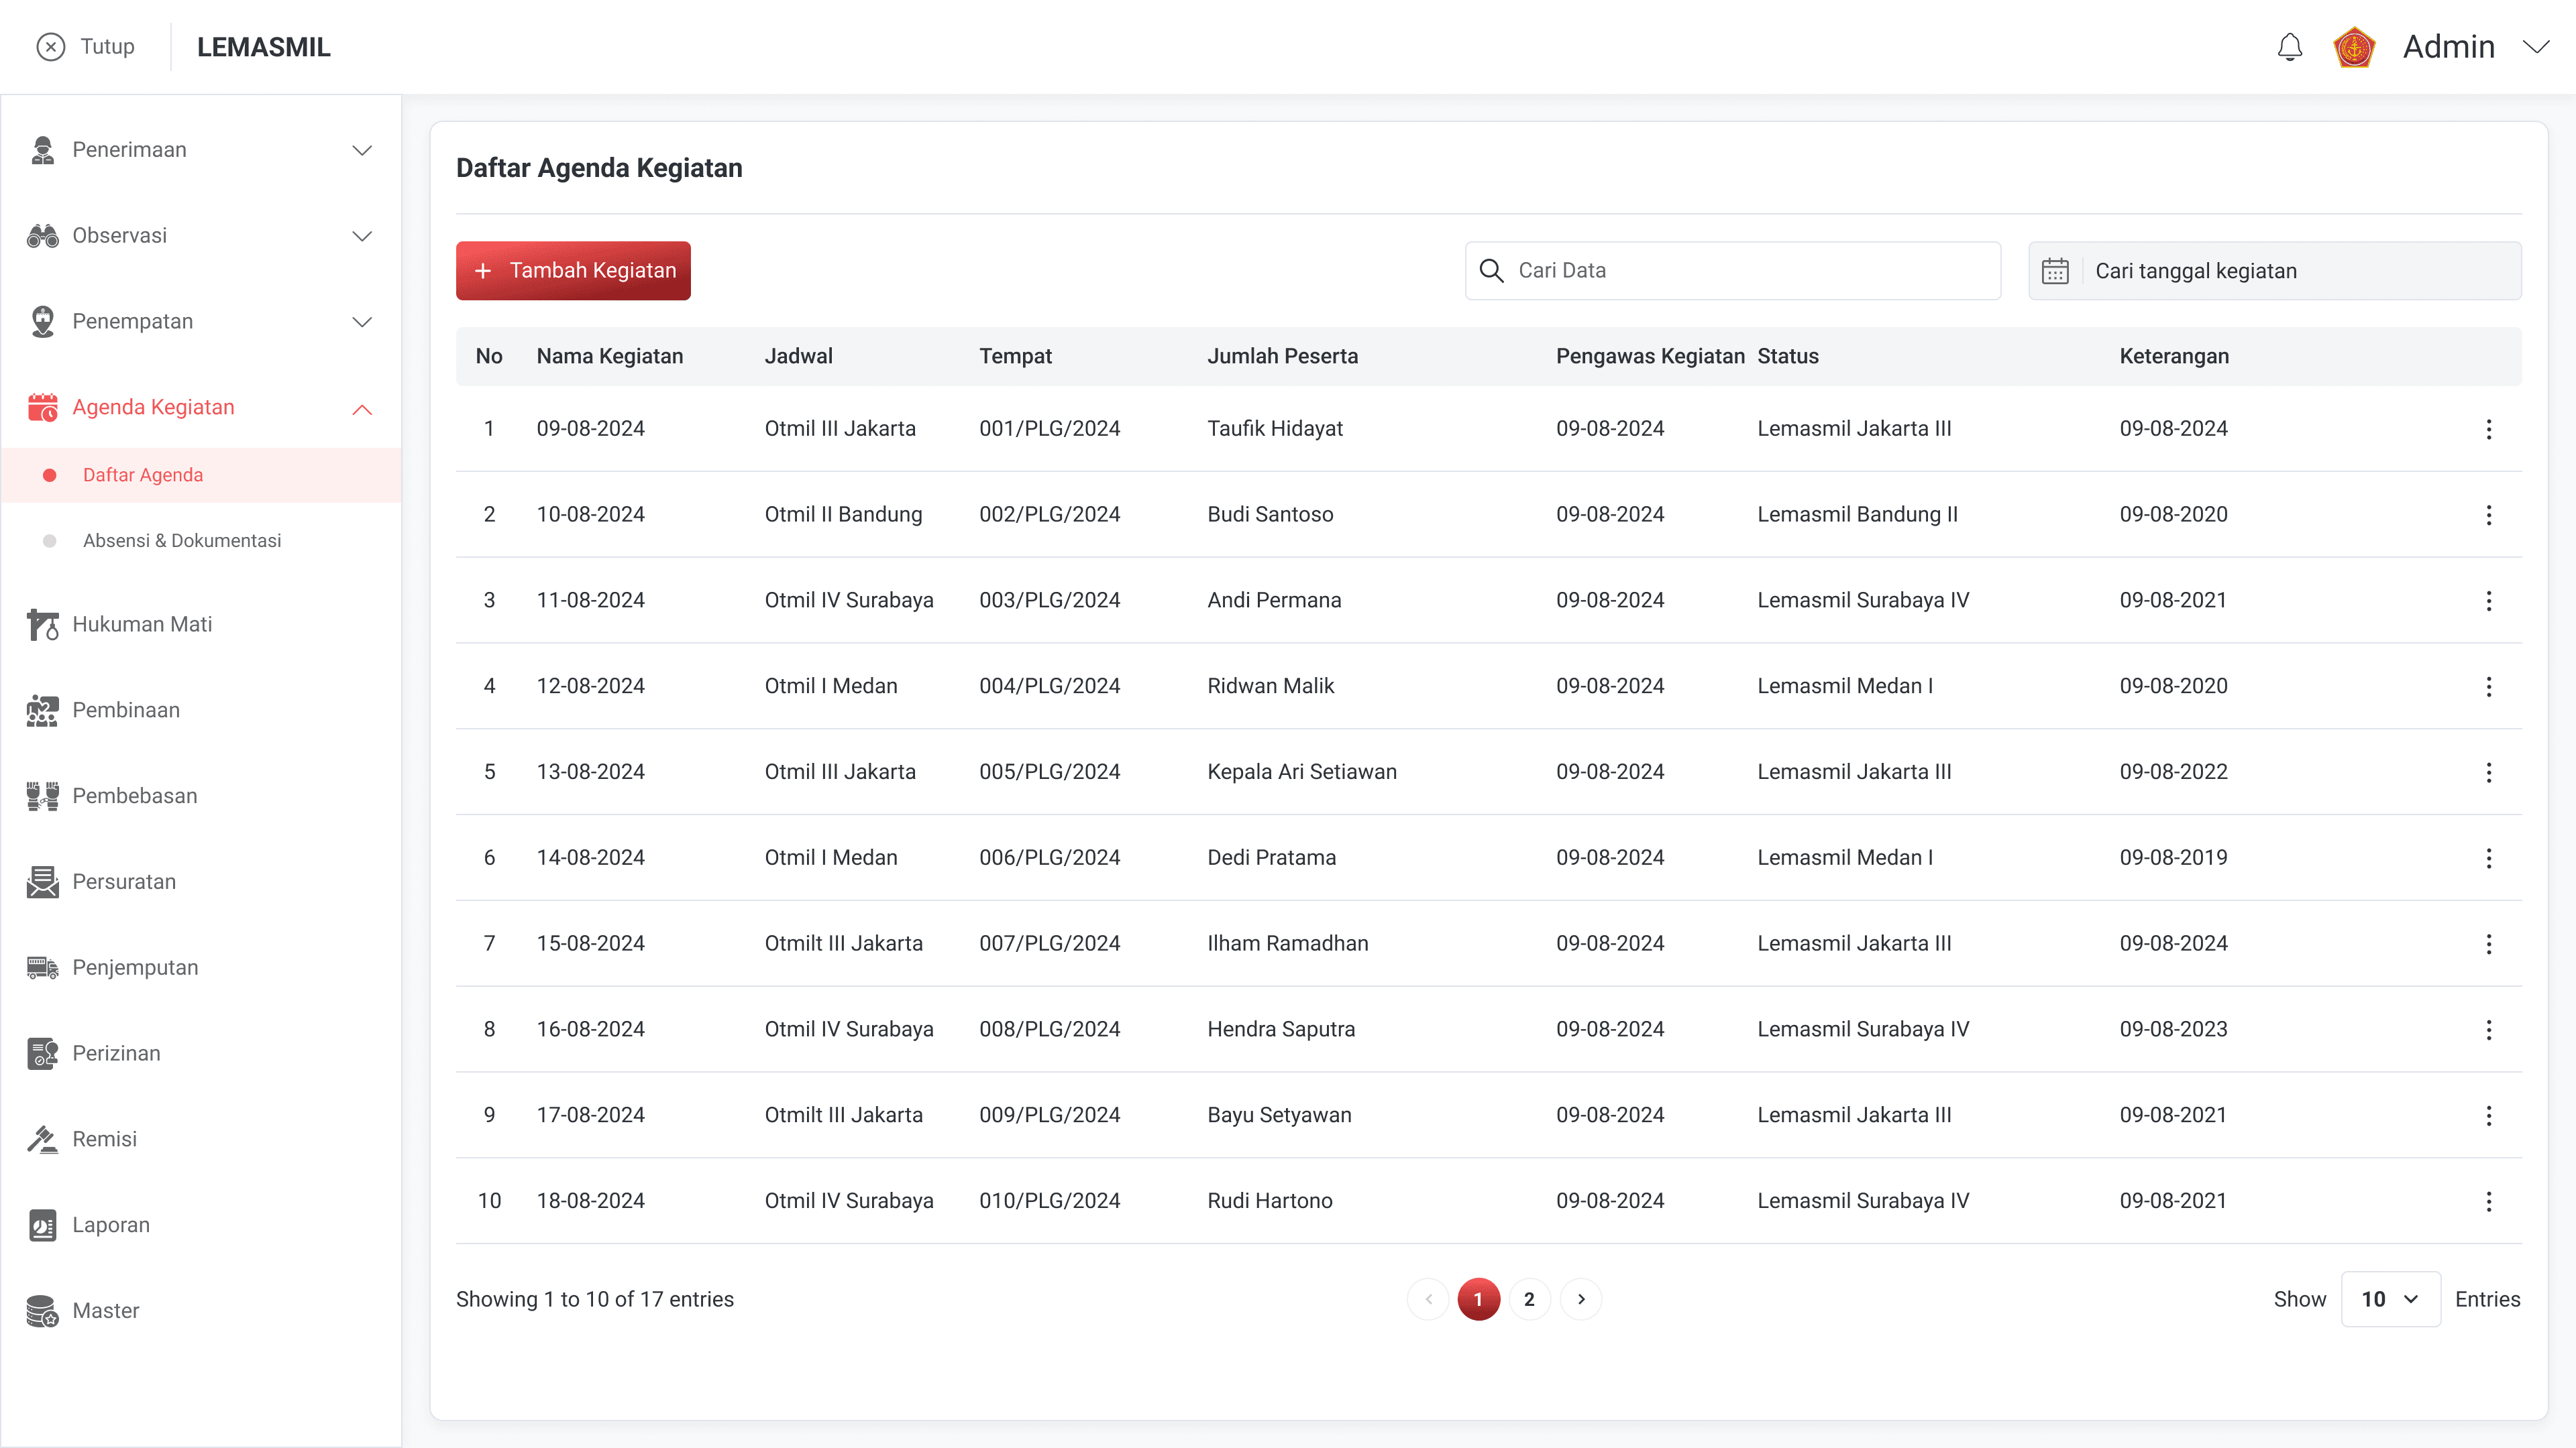
Task: Open row actions for Rudi Hartono
Action: click(x=2488, y=1201)
